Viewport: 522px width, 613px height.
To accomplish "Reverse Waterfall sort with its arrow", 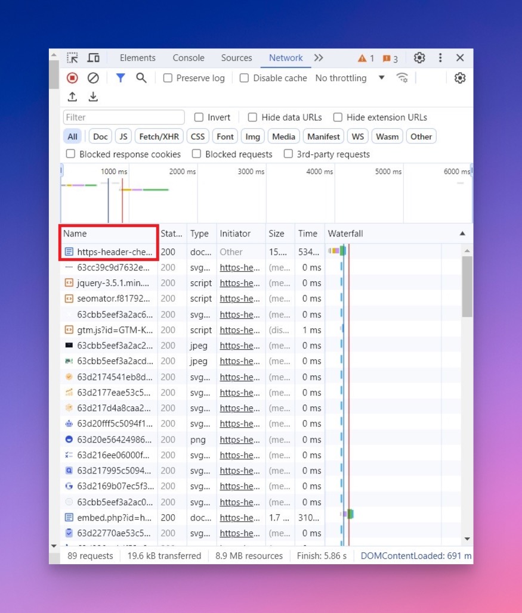I will [463, 233].
